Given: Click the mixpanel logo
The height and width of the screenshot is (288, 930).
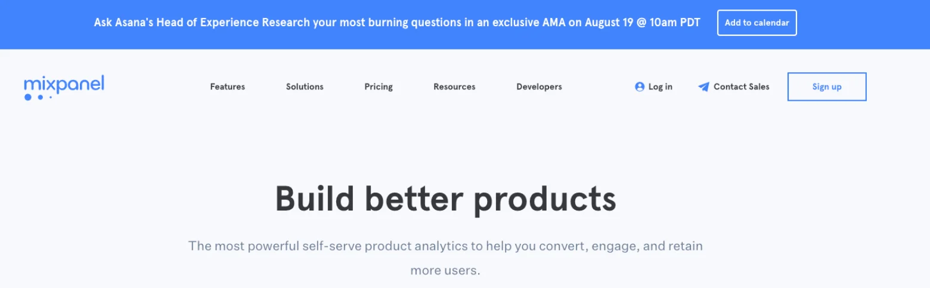Looking at the screenshot, I should coord(64,84).
